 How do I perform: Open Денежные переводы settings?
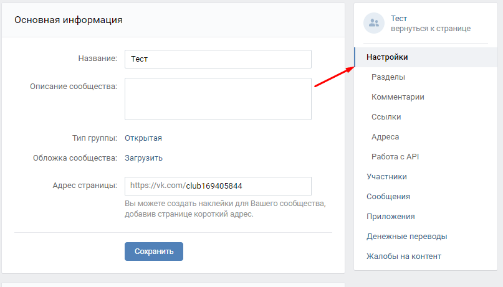406,237
